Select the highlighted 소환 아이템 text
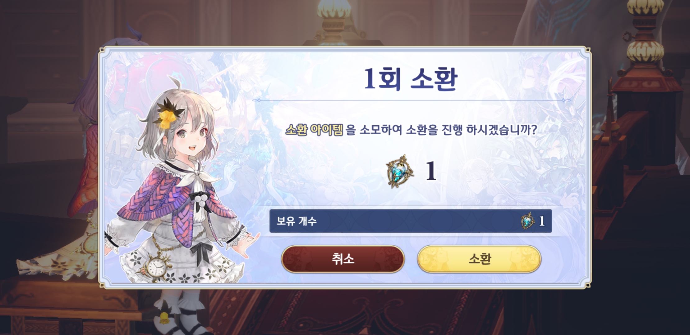Image resolution: width=690 pixels, height=335 pixels. tap(315, 130)
